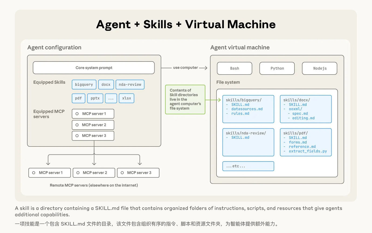Click the Nodejs box
This screenshot has height=233, width=372.
coord(319,68)
